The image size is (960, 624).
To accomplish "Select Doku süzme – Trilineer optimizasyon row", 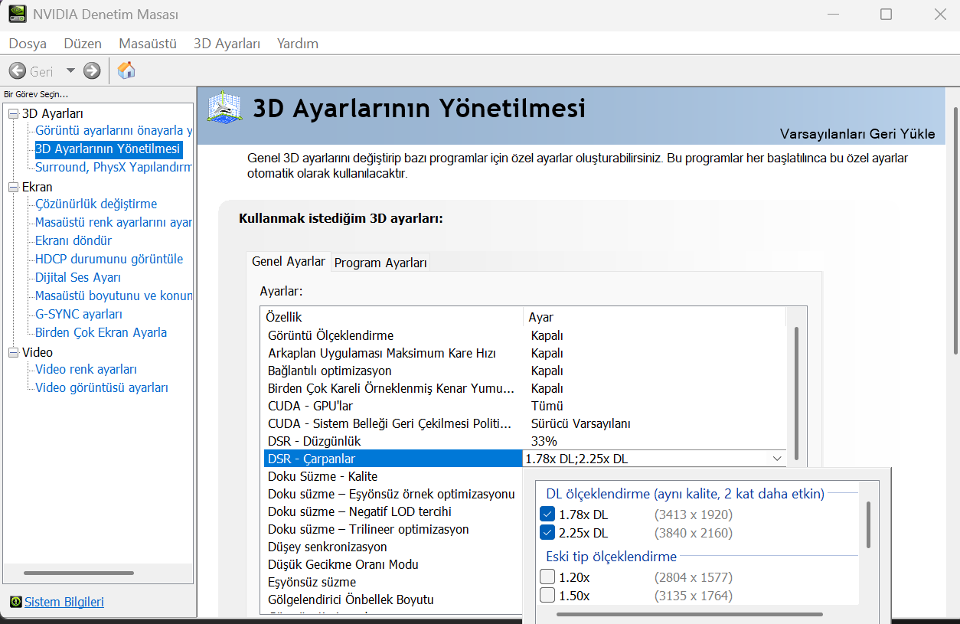I will [393, 529].
